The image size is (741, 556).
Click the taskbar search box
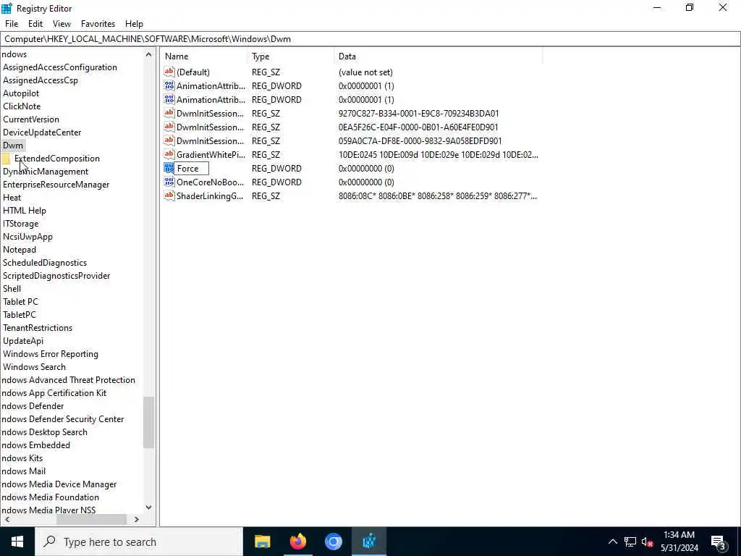click(x=139, y=542)
